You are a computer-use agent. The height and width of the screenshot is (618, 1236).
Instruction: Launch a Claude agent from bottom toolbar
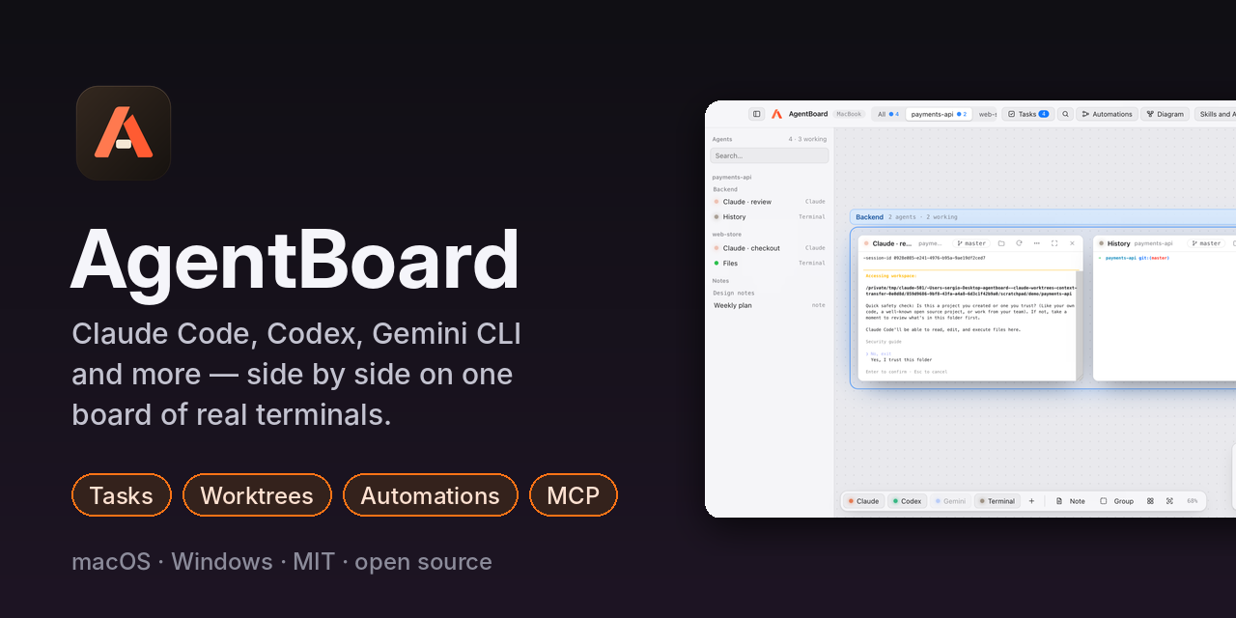coord(864,501)
